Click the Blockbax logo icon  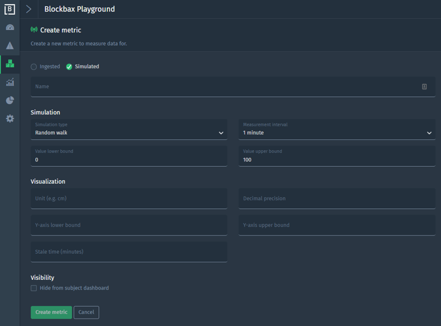(10, 9)
